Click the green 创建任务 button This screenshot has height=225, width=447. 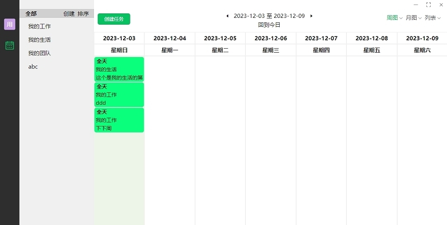pos(114,19)
